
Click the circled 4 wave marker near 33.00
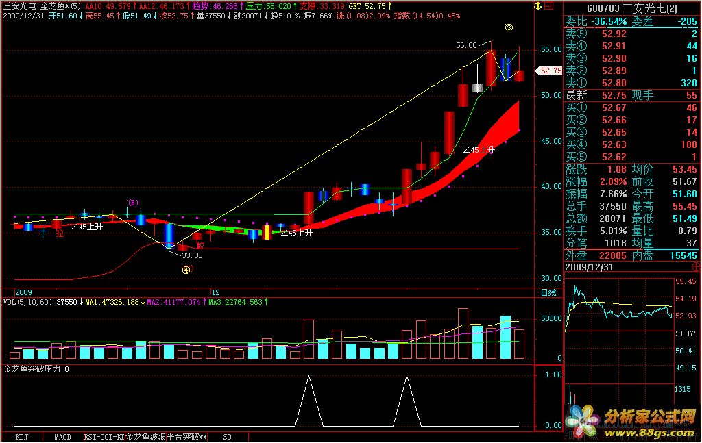pyautogui.click(x=186, y=269)
